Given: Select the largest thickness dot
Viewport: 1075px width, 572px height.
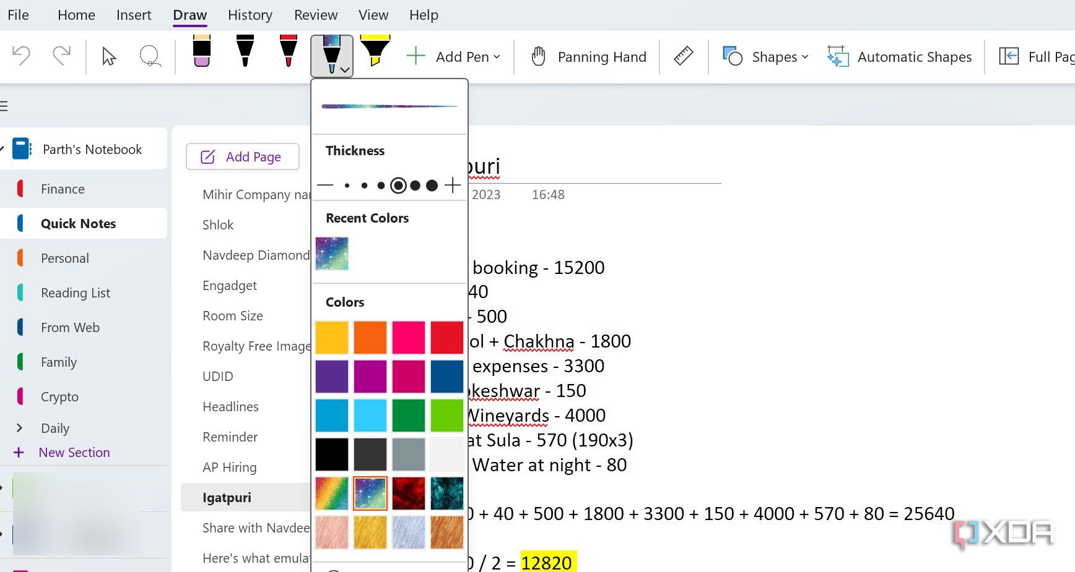Looking at the screenshot, I should click(x=432, y=186).
